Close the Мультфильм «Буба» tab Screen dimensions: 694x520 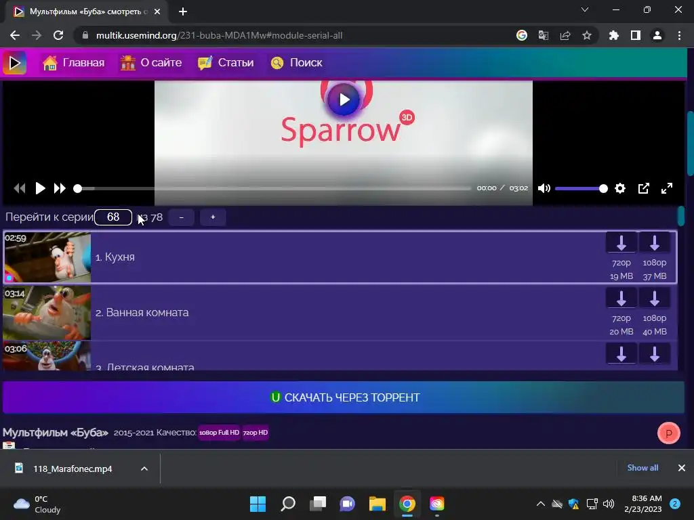pos(157,12)
